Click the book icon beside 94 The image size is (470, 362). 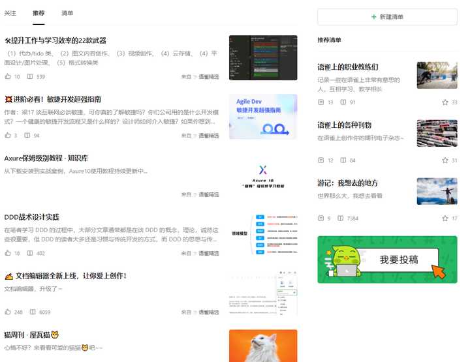click(27, 135)
